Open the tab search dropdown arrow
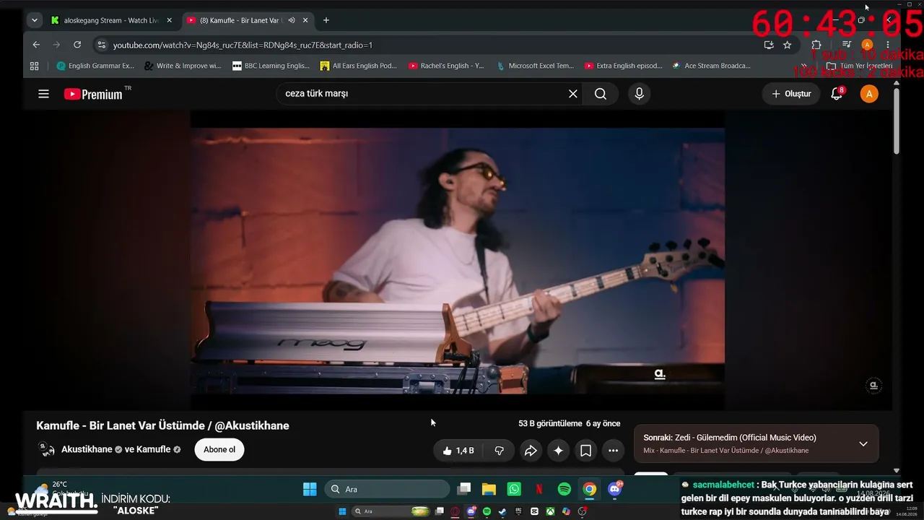 click(34, 20)
